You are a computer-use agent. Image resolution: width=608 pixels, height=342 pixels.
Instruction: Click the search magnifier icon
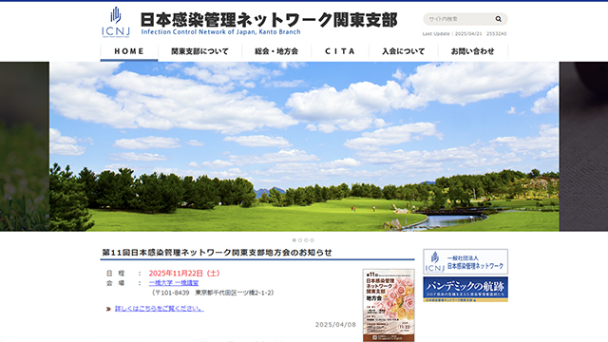[x=498, y=19]
